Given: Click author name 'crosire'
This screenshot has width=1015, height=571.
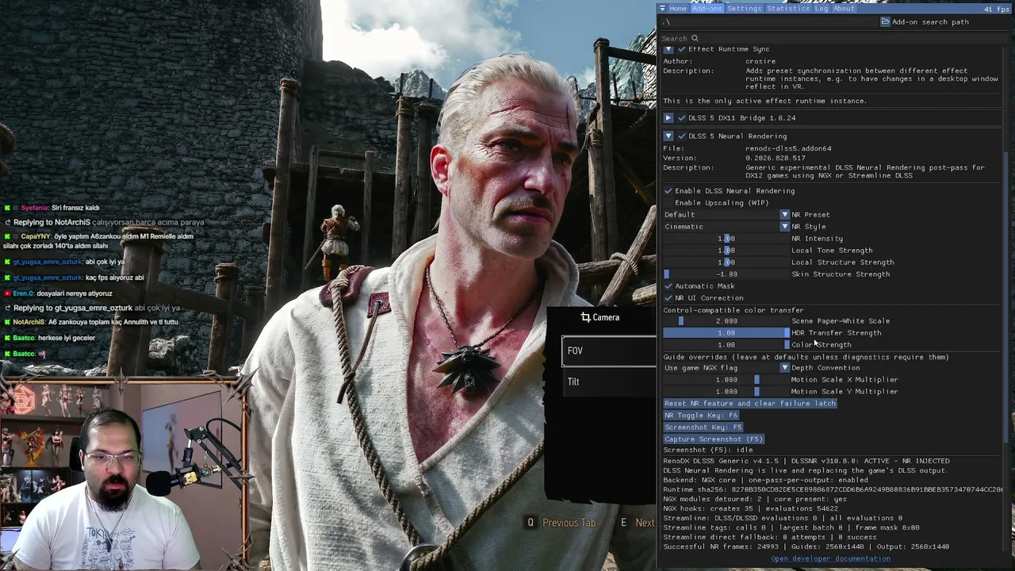Looking at the screenshot, I should [760, 61].
